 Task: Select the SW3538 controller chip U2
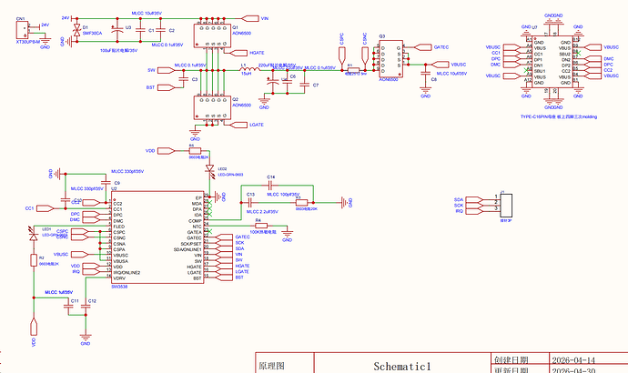tap(157, 237)
